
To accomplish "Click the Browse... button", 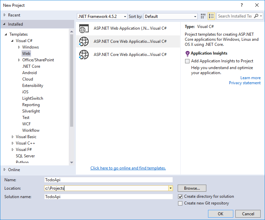I will pyautogui.click(x=192, y=188).
